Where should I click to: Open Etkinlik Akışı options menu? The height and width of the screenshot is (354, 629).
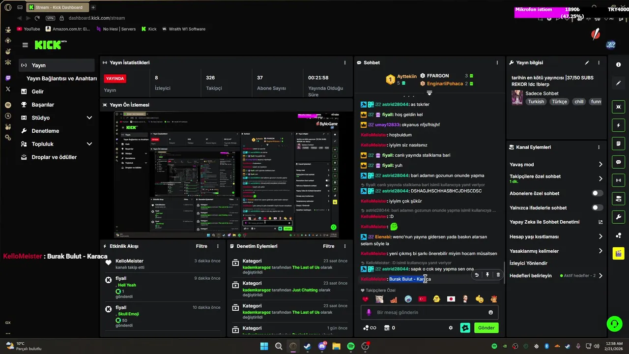point(218,246)
